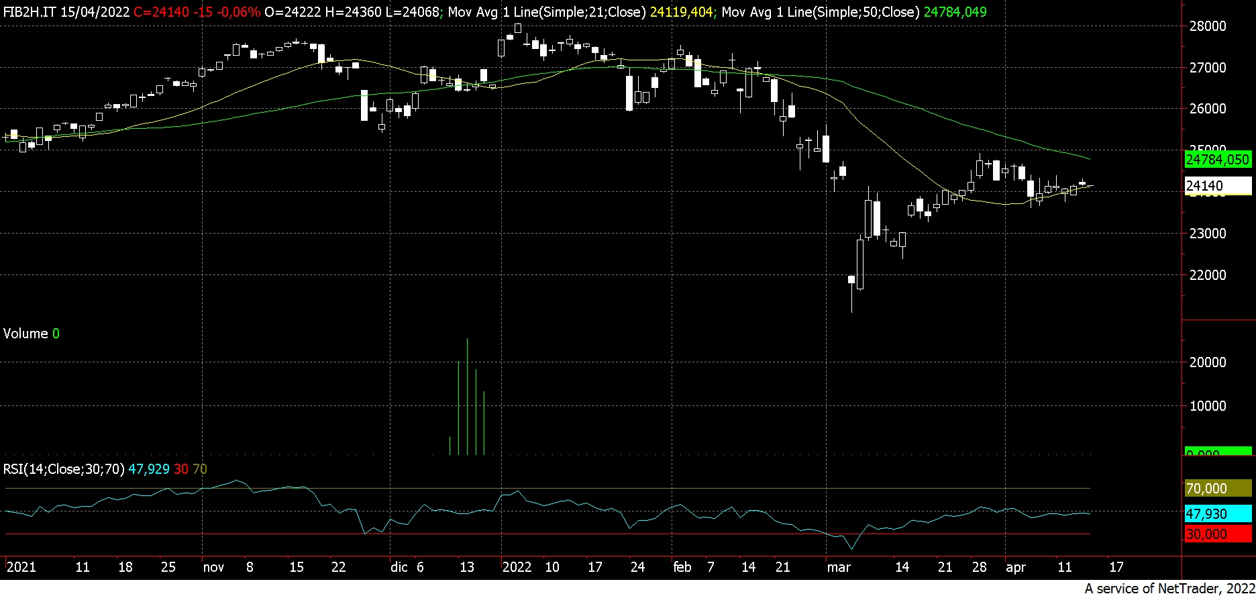Click the 8 date label in November
Image resolution: width=1256 pixels, height=596 pixels.
point(250,568)
